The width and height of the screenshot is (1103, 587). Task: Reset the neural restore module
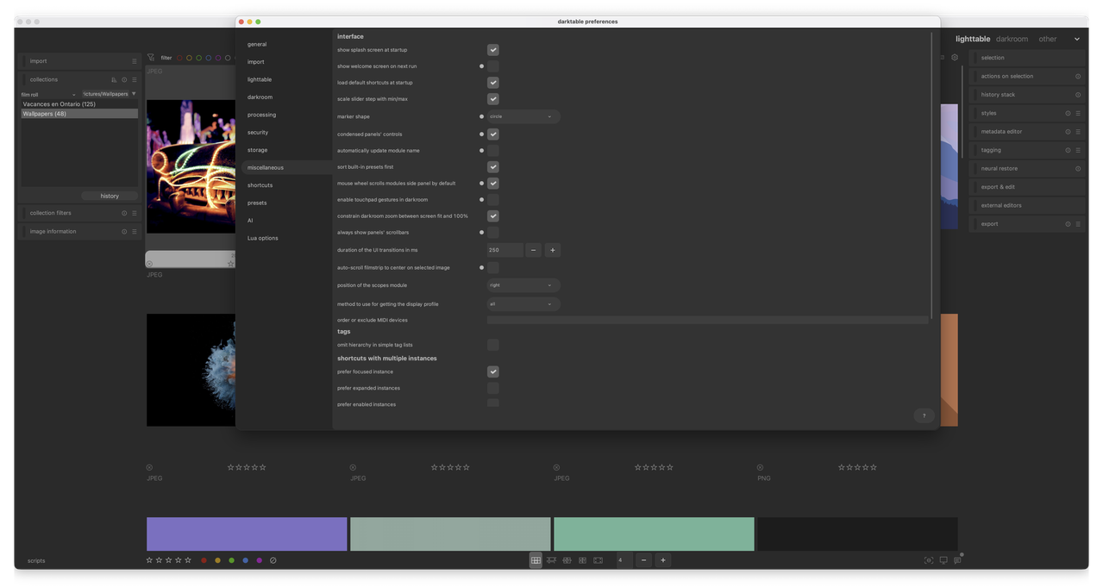click(x=1078, y=168)
